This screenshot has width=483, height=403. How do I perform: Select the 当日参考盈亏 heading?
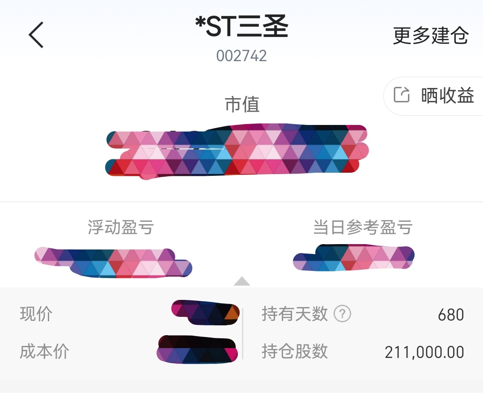[363, 227]
